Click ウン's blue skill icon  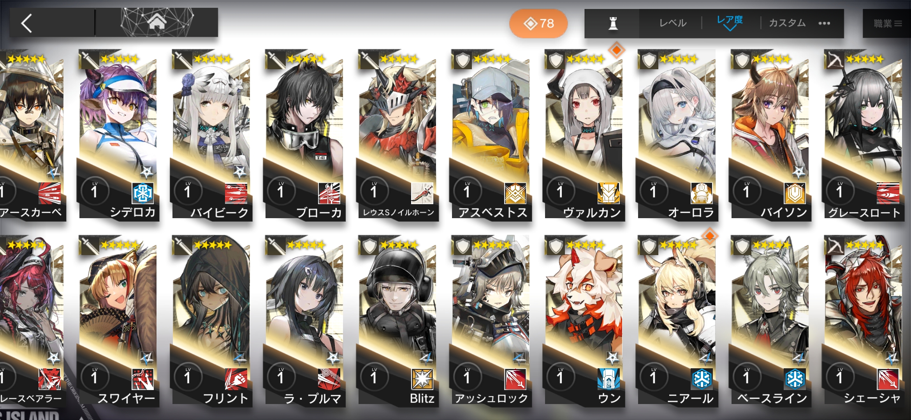(608, 379)
